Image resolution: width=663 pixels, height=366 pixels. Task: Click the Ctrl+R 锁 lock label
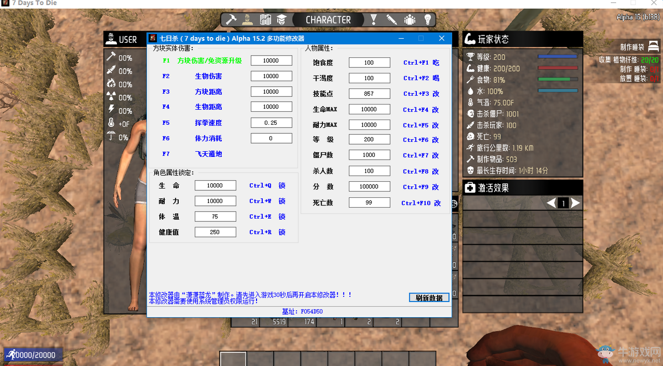pyautogui.click(x=267, y=232)
